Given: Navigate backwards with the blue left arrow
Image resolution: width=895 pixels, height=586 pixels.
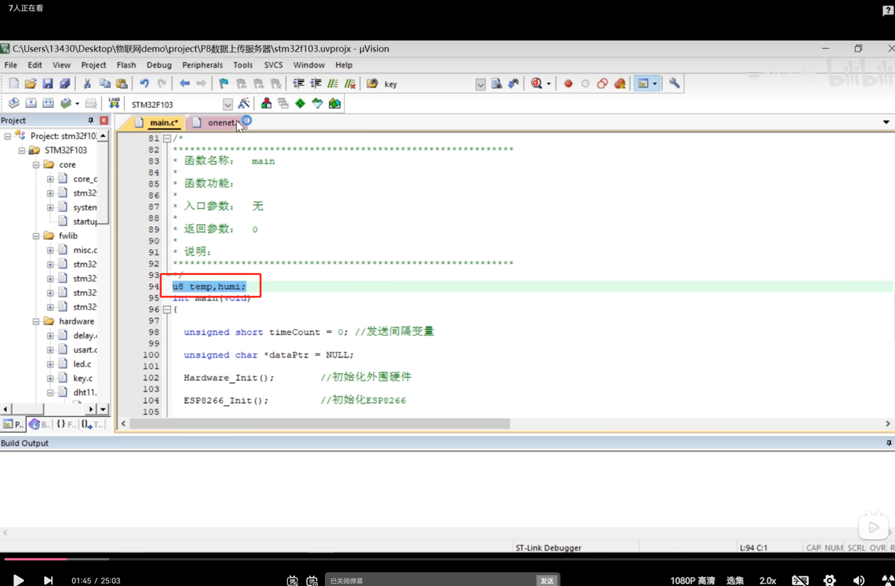Looking at the screenshot, I should [x=185, y=84].
